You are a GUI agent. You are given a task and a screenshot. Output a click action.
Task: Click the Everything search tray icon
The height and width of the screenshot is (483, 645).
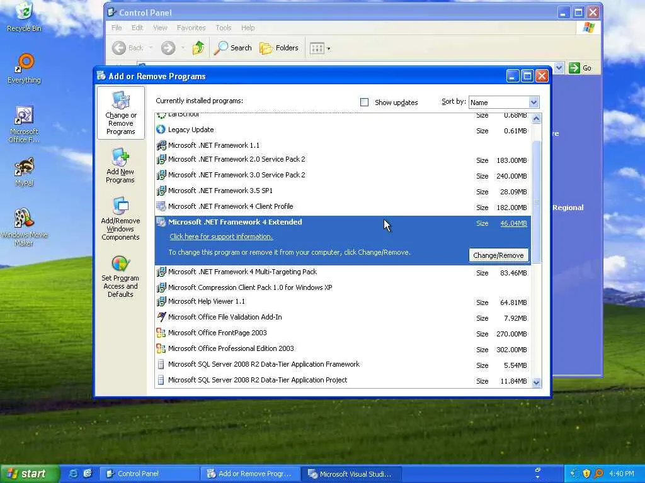[x=598, y=474]
